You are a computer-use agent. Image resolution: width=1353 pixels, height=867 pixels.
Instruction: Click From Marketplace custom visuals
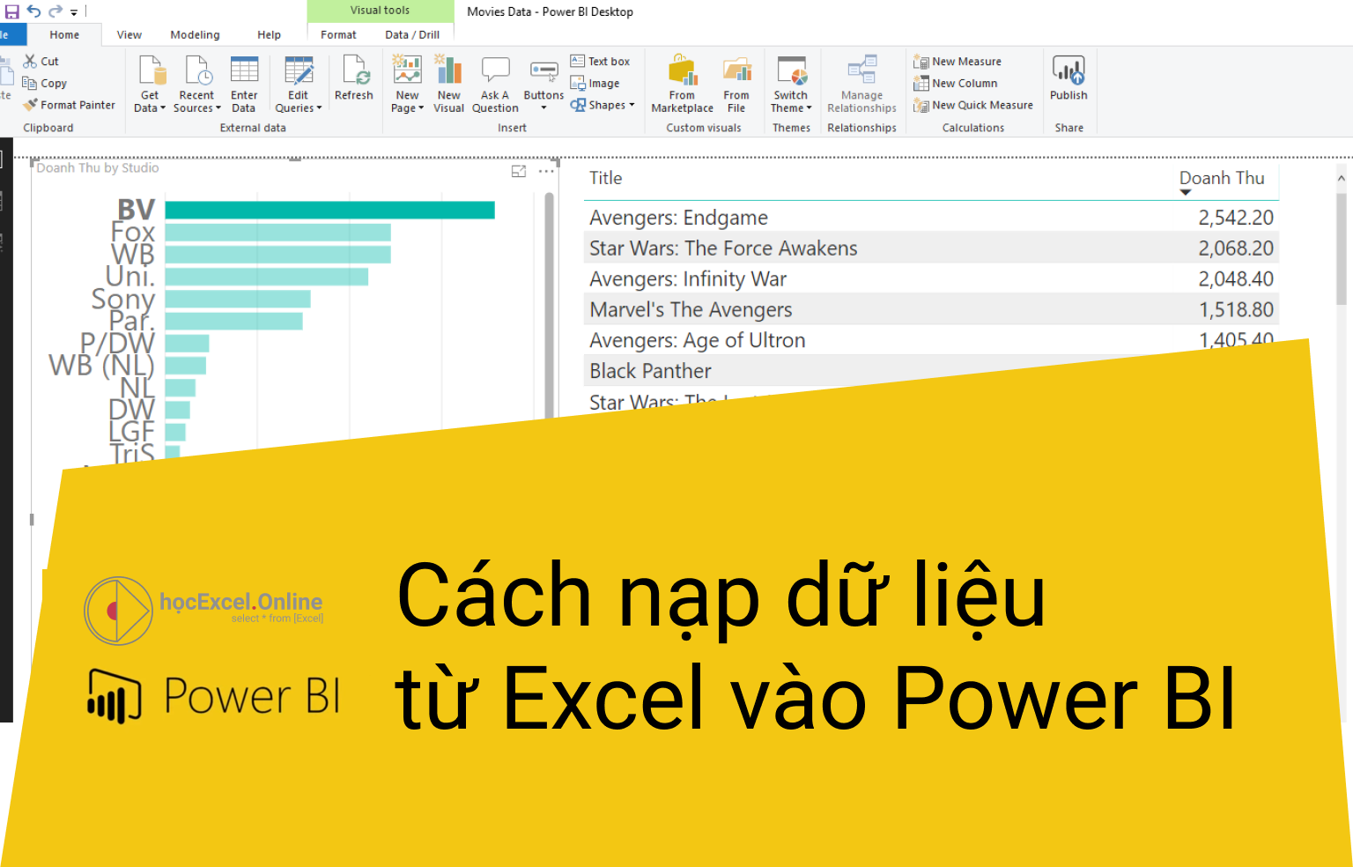pos(683,85)
